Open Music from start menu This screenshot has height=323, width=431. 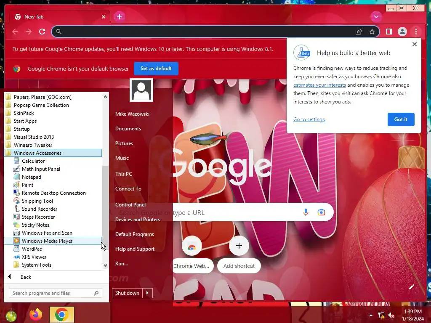(x=122, y=158)
